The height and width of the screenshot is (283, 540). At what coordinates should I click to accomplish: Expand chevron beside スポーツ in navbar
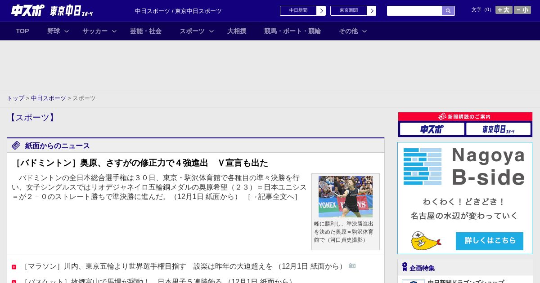point(211,31)
